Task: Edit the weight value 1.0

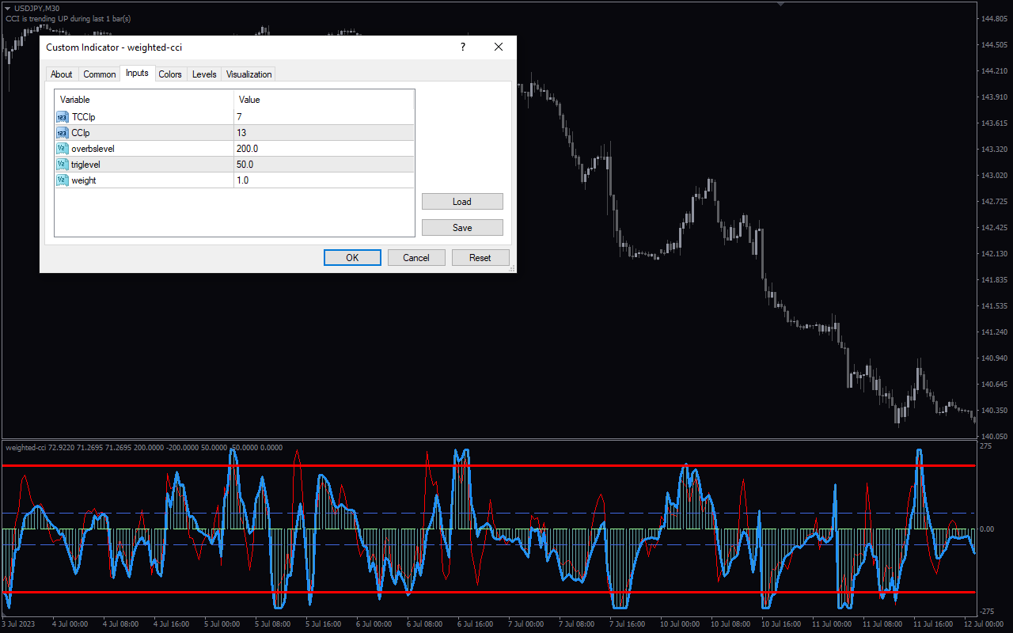Action: 324,180
